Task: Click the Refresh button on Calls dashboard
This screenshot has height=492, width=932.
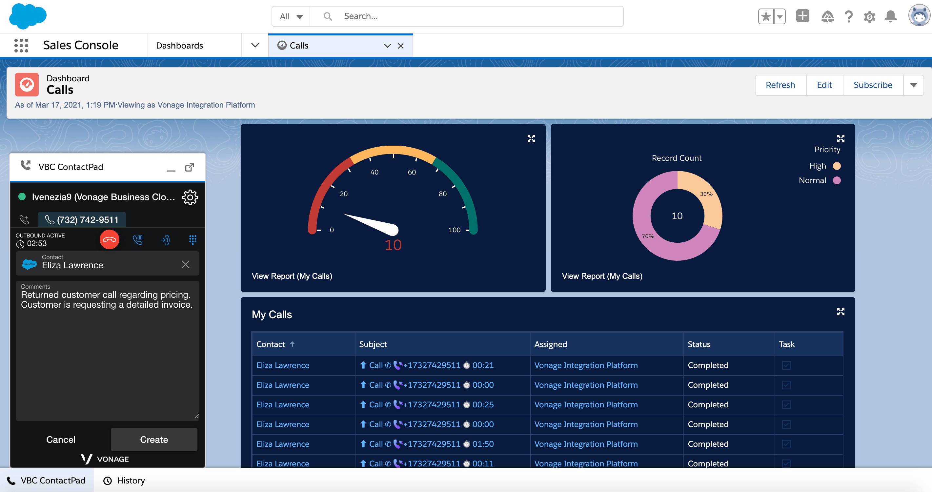Action: coord(780,85)
